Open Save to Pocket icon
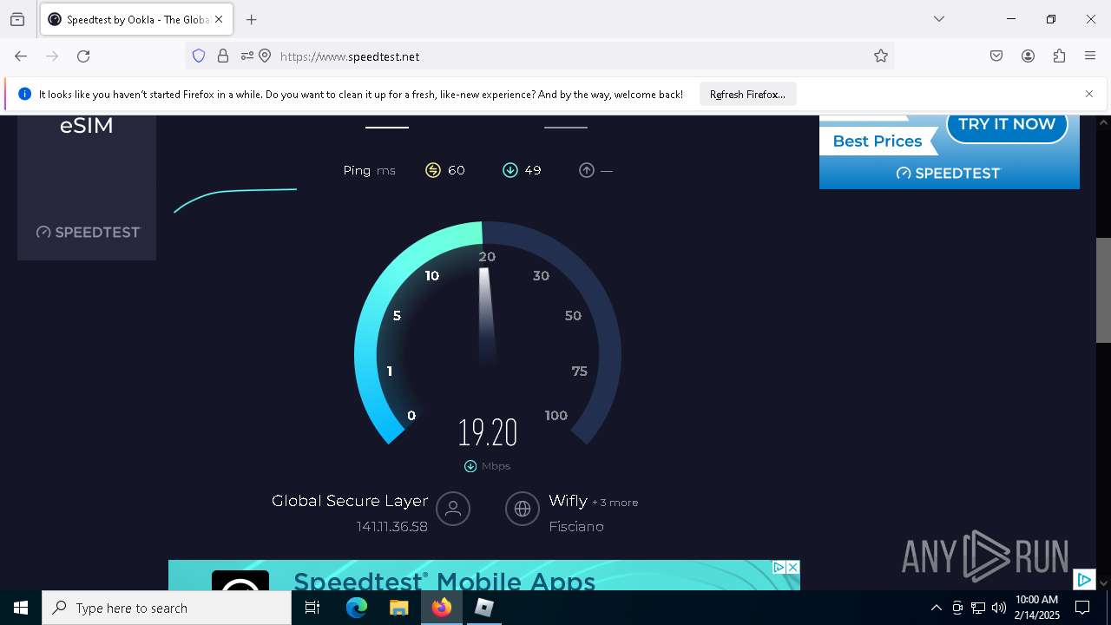This screenshot has height=625, width=1111. [x=996, y=56]
